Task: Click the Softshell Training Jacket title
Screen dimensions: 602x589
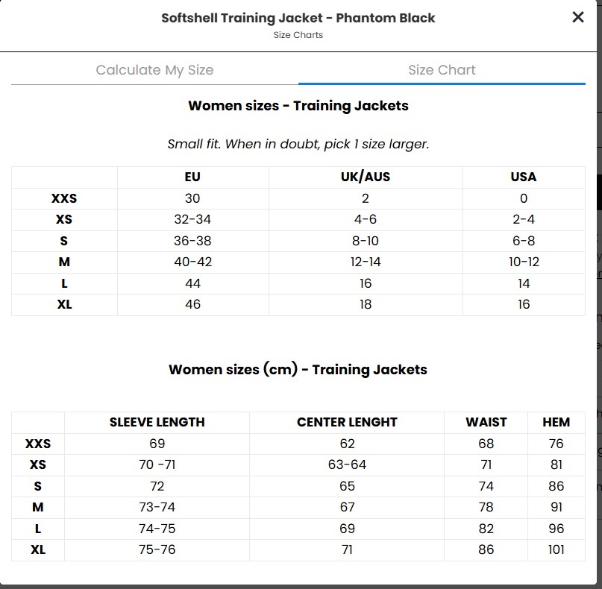Action: pos(298,18)
